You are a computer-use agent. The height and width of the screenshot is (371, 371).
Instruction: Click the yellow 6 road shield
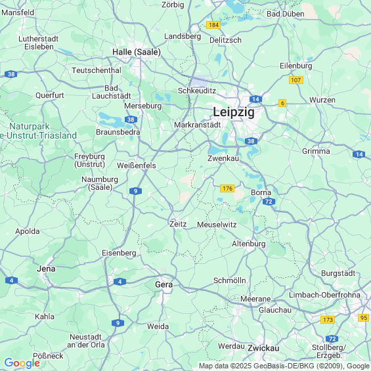click(282, 103)
